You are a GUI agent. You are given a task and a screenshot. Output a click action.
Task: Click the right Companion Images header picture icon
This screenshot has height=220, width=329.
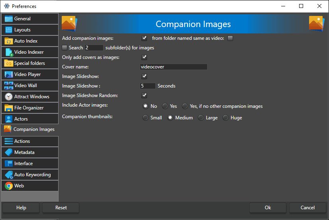point(317,24)
